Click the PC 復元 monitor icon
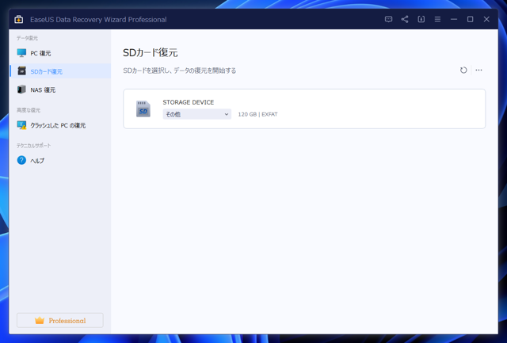The width and height of the screenshot is (507, 343). pos(21,53)
